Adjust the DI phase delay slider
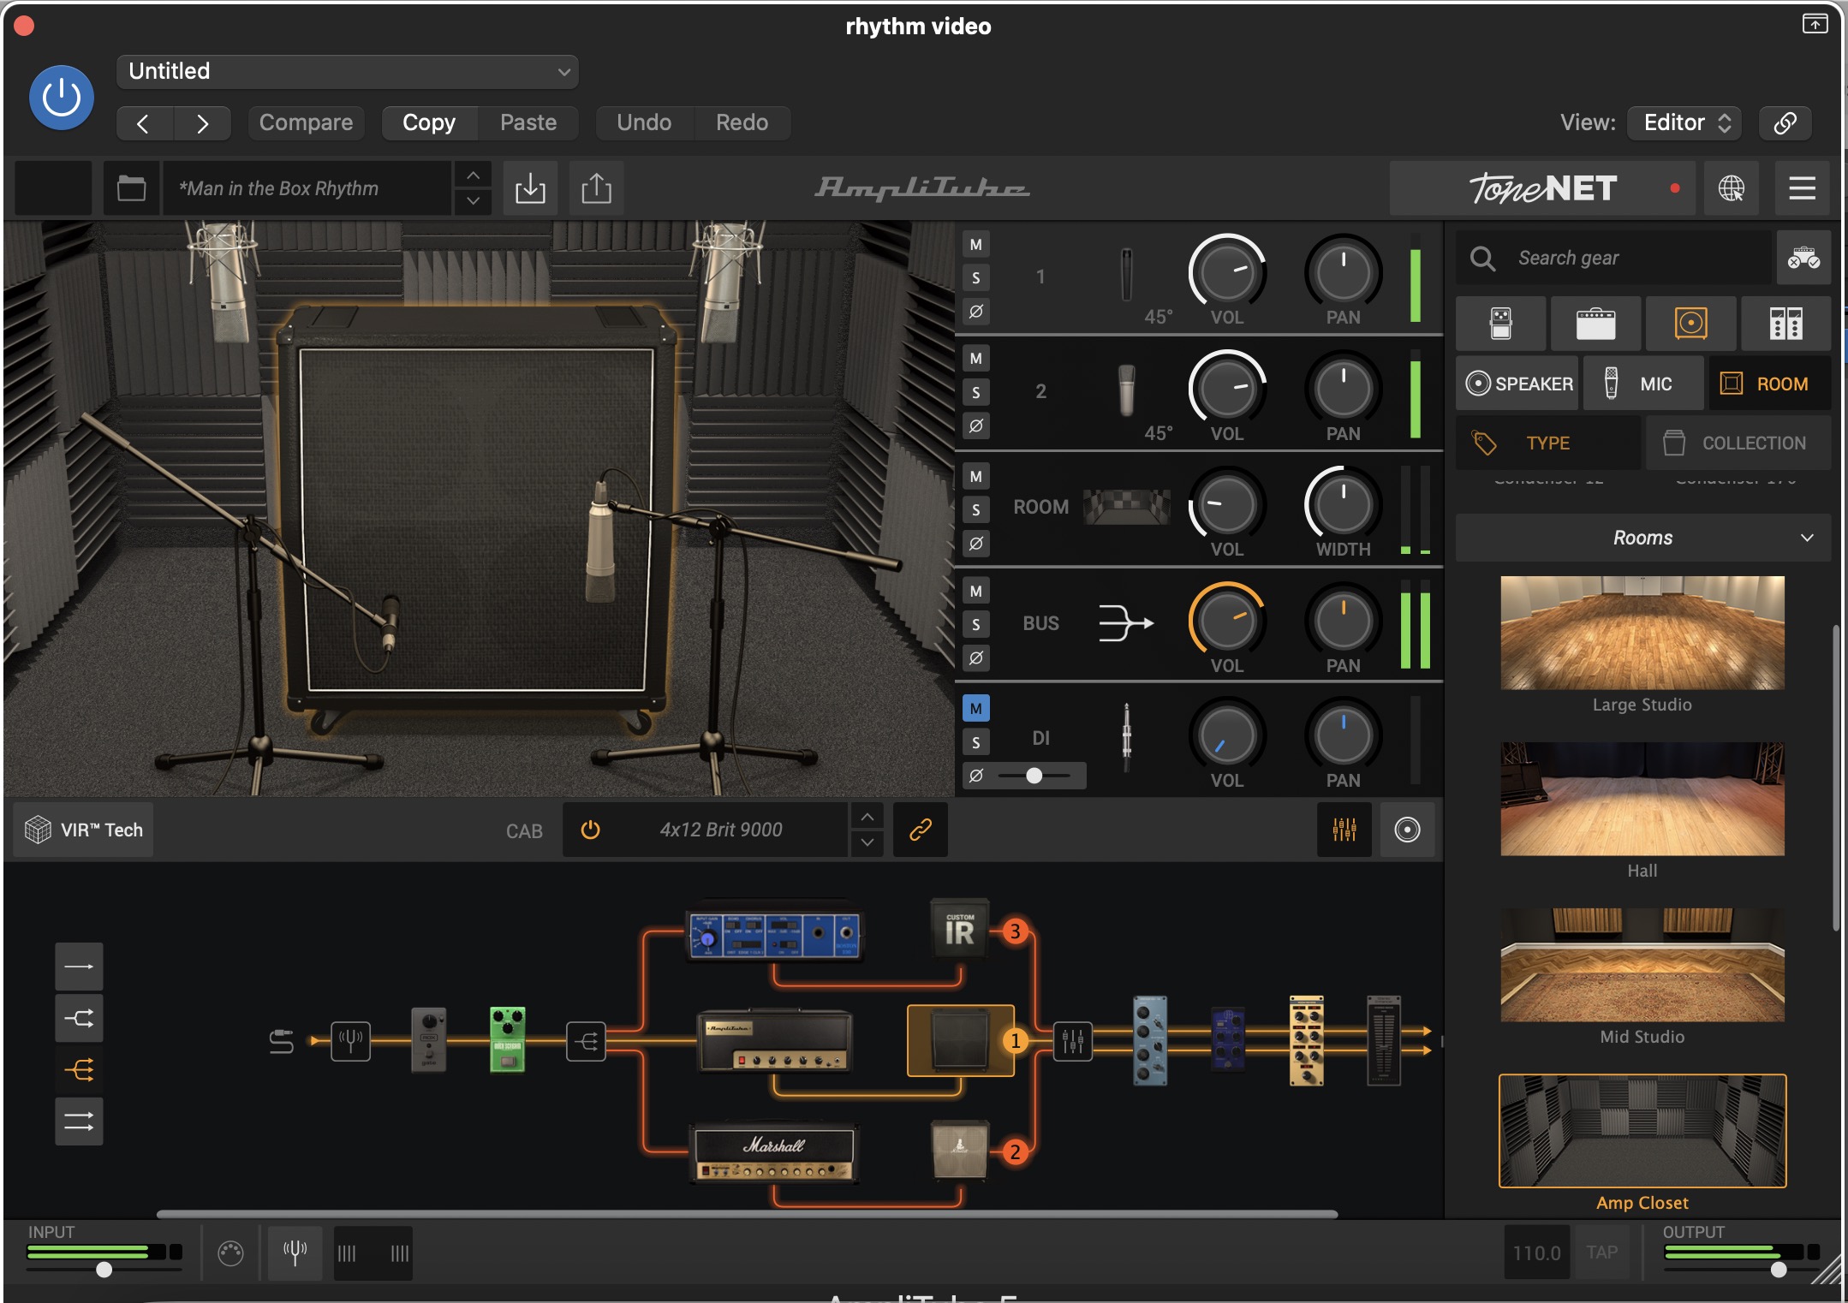This screenshot has width=1848, height=1303. 1034,776
